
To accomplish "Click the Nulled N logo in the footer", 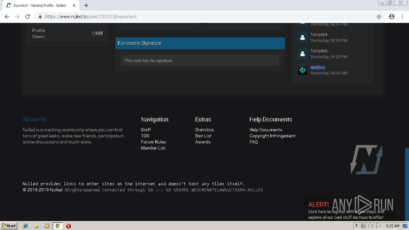I will pyautogui.click(x=367, y=159).
